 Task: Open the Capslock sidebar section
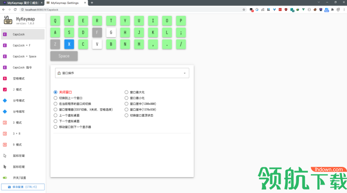[x=23, y=34]
